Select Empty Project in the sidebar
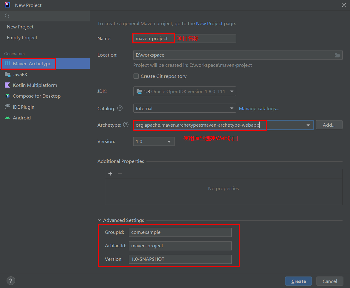Image resolution: width=350 pixels, height=288 pixels. 45,37
